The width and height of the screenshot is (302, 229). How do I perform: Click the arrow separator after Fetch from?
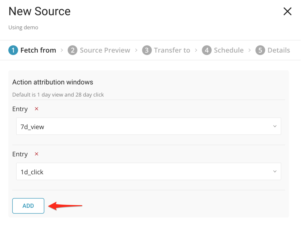pos(62,50)
